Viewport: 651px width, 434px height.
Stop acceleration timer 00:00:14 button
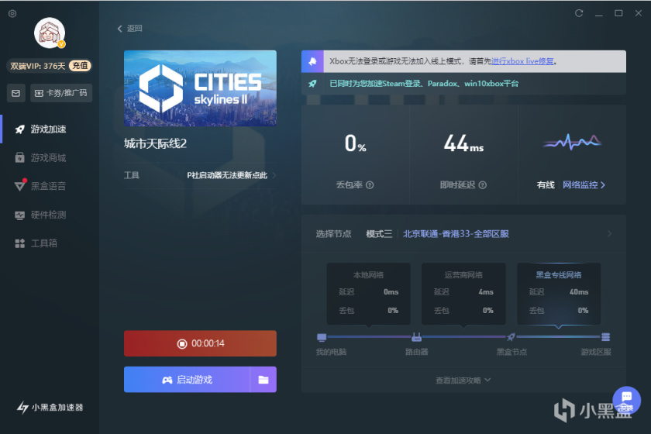click(x=200, y=343)
